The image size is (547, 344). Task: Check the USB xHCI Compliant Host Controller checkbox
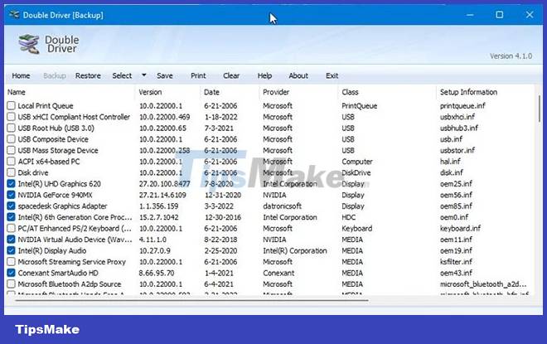coord(11,117)
